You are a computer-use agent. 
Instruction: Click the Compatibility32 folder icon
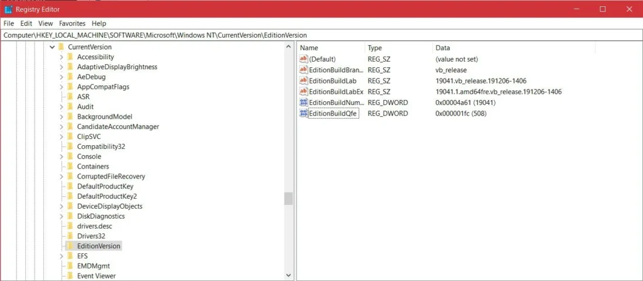click(70, 146)
